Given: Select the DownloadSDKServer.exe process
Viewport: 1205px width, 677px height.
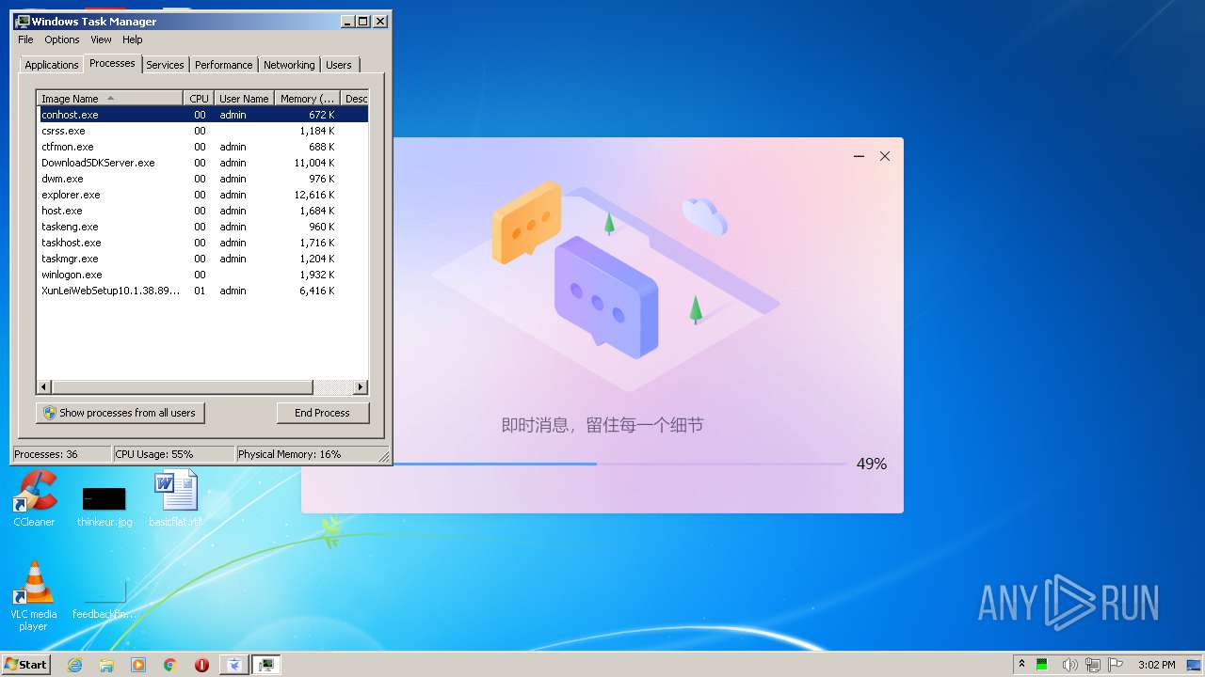Looking at the screenshot, I should (x=202, y=163).
